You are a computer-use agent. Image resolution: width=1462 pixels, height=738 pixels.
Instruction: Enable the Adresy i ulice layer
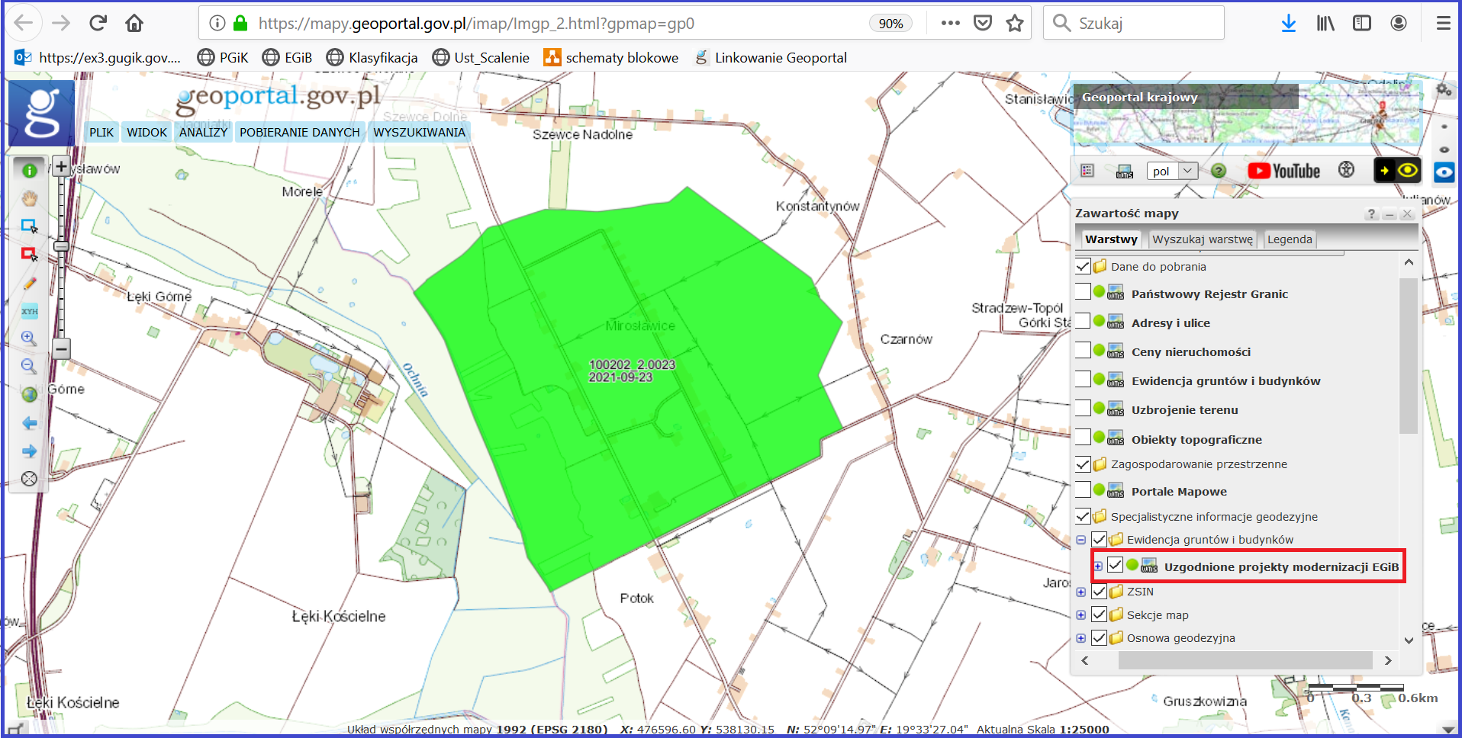(x=1083, y=321)
